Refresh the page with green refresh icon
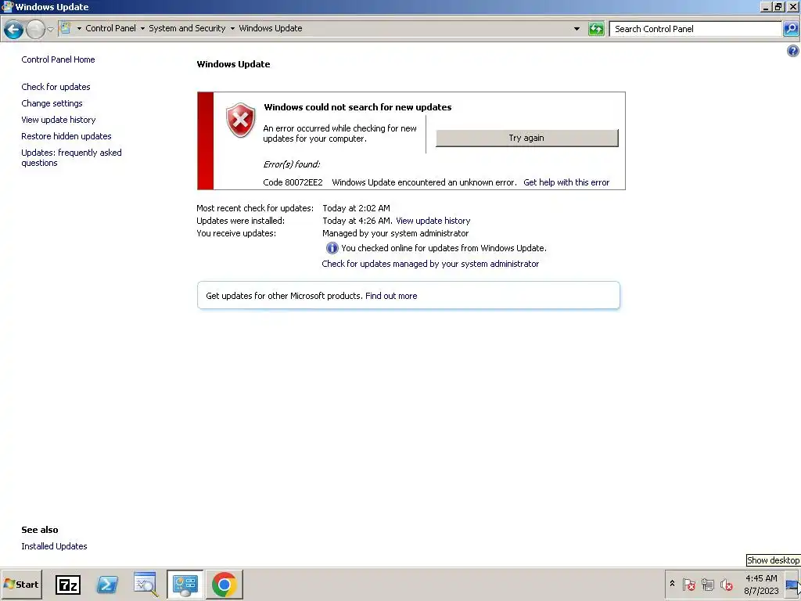801x601 pixels. point(596,29)
